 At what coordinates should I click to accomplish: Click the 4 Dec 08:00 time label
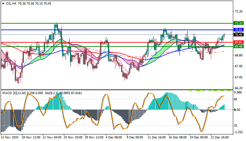point(114,137)
